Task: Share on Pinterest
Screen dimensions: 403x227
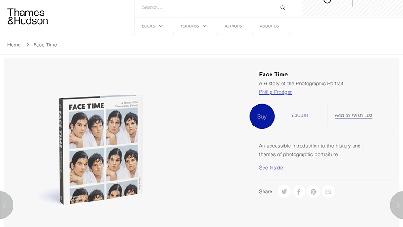Action: click(x=313, y=191)
